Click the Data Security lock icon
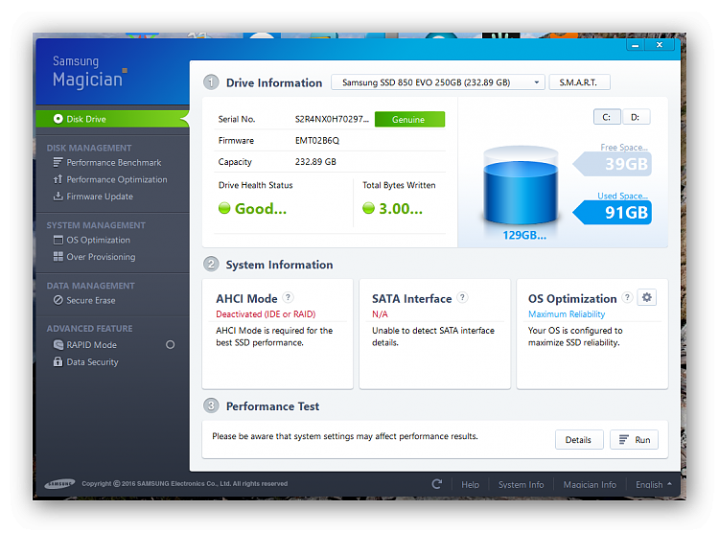Viewport: 719px width, 533px height. 58,362
